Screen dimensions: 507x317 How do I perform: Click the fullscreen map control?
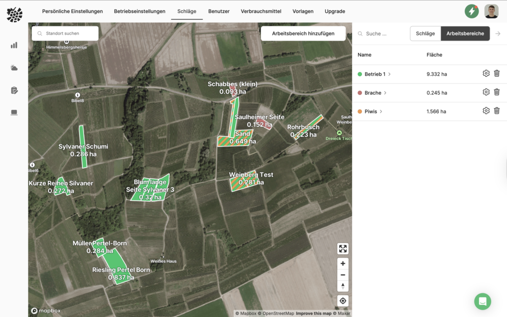coord(343,249)
